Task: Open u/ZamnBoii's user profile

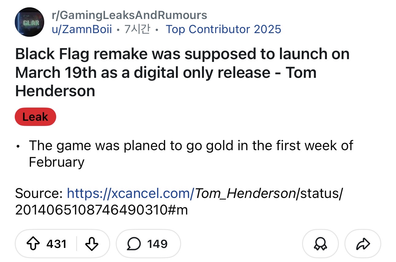Action: click(x=82, y=29)
